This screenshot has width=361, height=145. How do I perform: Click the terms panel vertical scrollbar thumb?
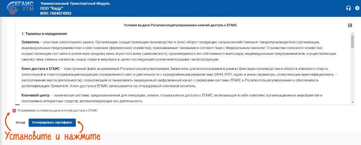coord(352,41)
